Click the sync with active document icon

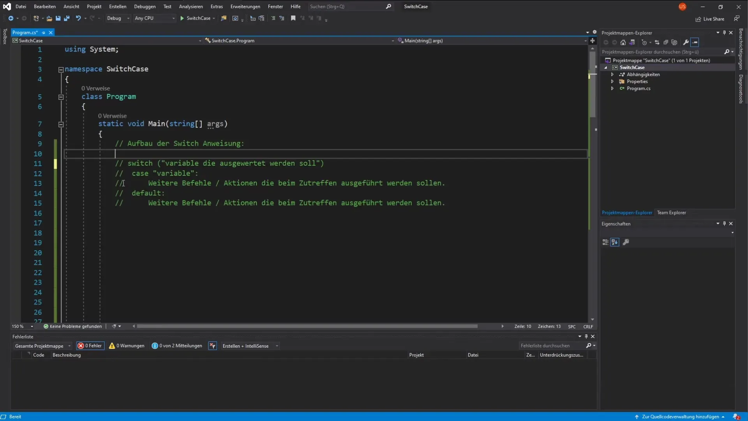[657, 42]
